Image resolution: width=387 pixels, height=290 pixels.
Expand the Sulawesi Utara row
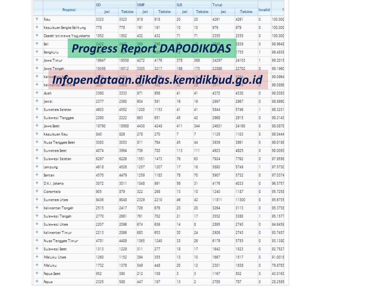(x=37, y=224)
